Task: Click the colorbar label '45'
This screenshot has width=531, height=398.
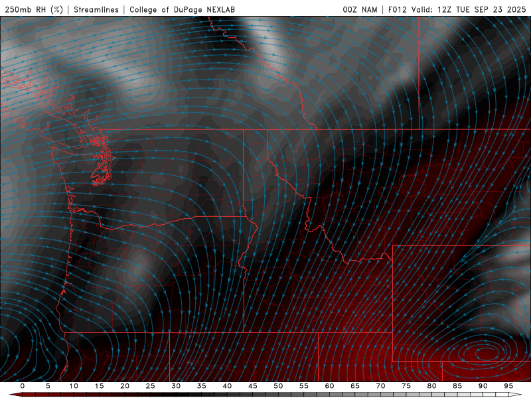Action: click(x=253, y=386)
